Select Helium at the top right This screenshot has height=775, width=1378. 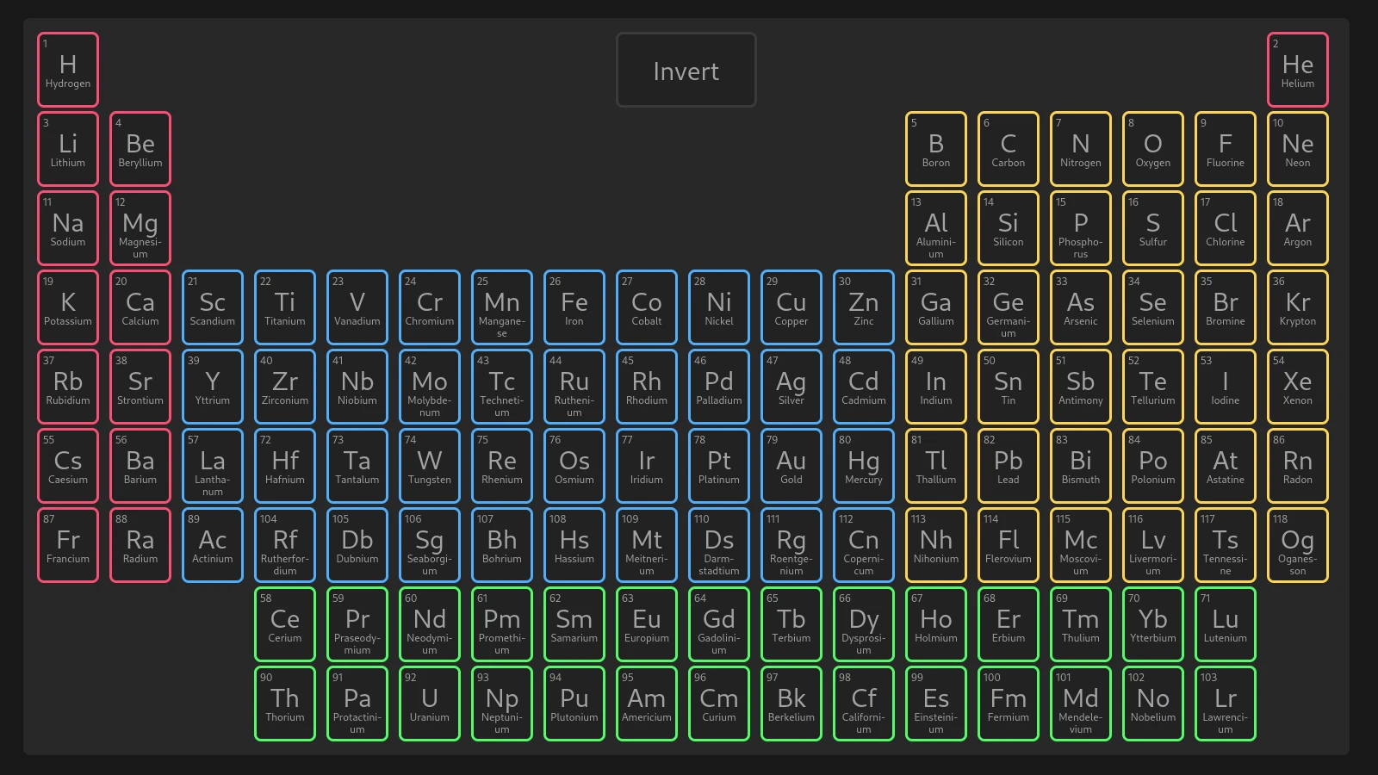[1298, 69]
